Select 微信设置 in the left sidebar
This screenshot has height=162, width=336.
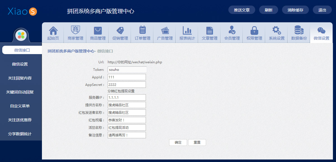pyautogui.click(x=20, y=64)
